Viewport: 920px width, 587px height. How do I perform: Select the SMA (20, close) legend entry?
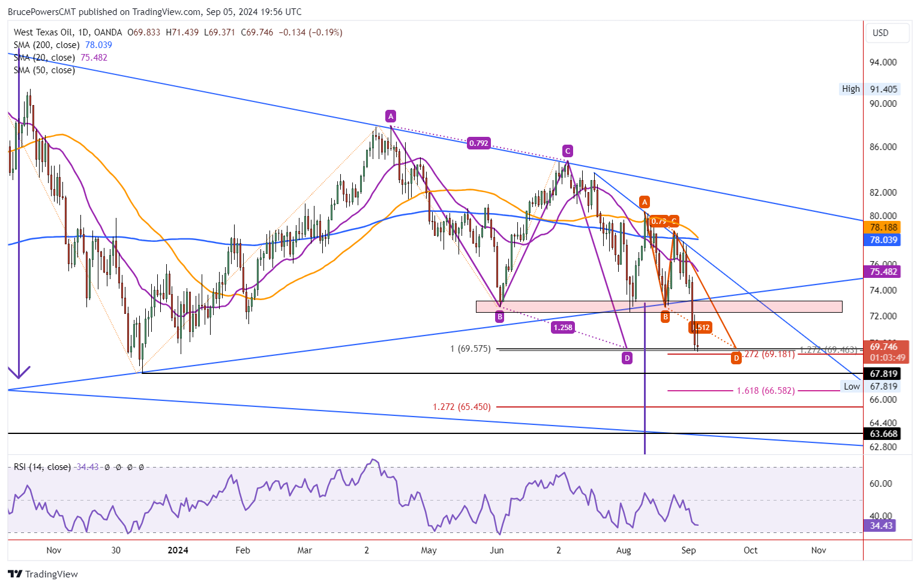coord(61,58)
